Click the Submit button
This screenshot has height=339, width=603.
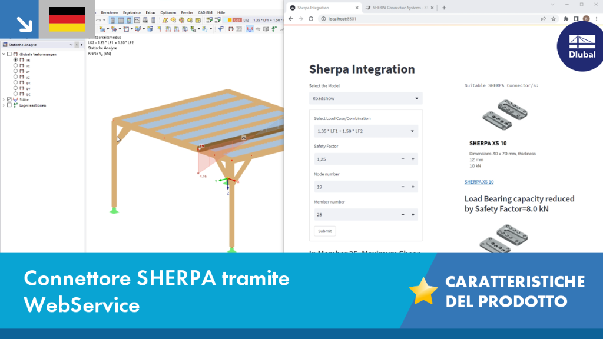pos(324,231)
